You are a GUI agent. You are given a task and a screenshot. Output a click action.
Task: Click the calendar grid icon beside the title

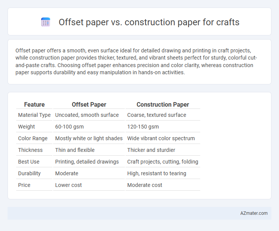(46, 22)
